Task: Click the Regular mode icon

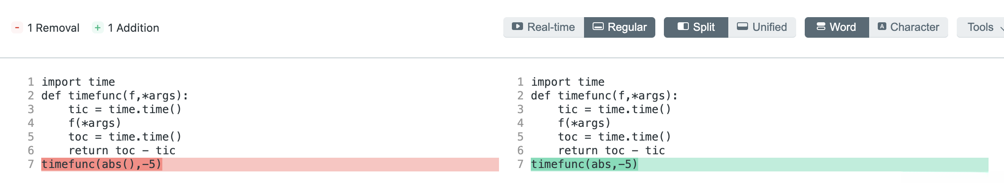Action: coord(598,27)
